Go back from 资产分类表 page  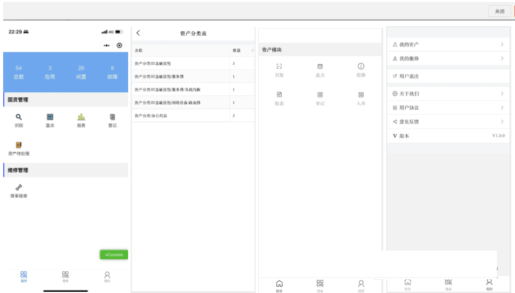(x=138, y=33)
